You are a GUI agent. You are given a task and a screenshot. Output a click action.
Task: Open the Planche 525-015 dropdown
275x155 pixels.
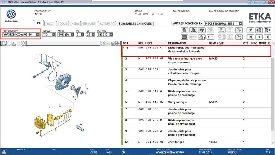coord(111,35)
